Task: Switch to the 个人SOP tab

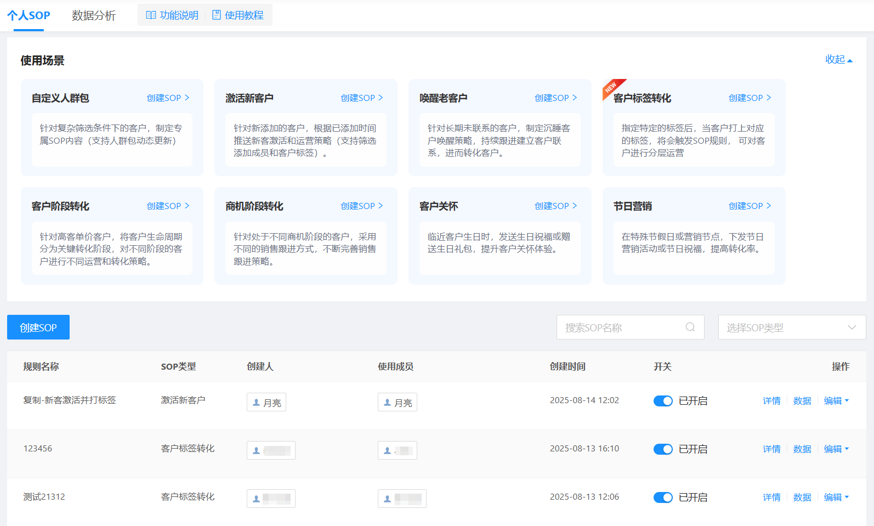Action: click(29, 15)
